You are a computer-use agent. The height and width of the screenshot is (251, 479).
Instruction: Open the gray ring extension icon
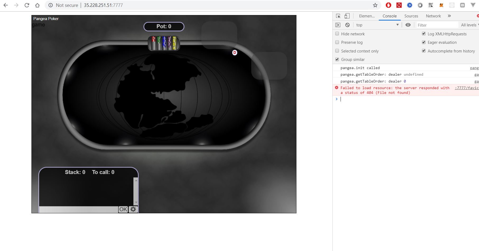point(420,5)
